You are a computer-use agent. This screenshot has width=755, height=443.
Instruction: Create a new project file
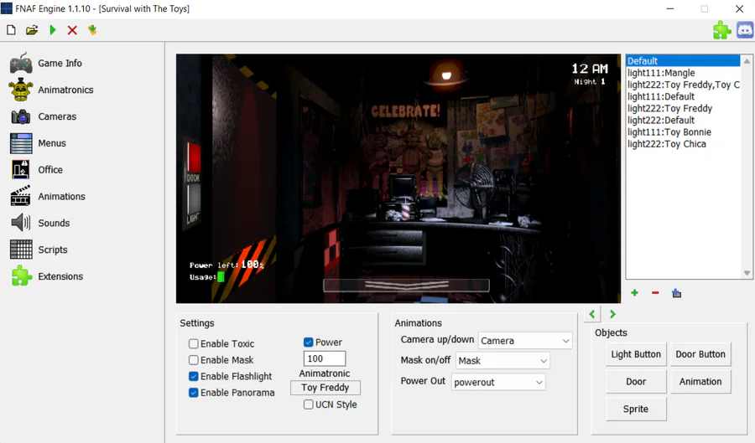pyautogui.click(x=11, y=30)
